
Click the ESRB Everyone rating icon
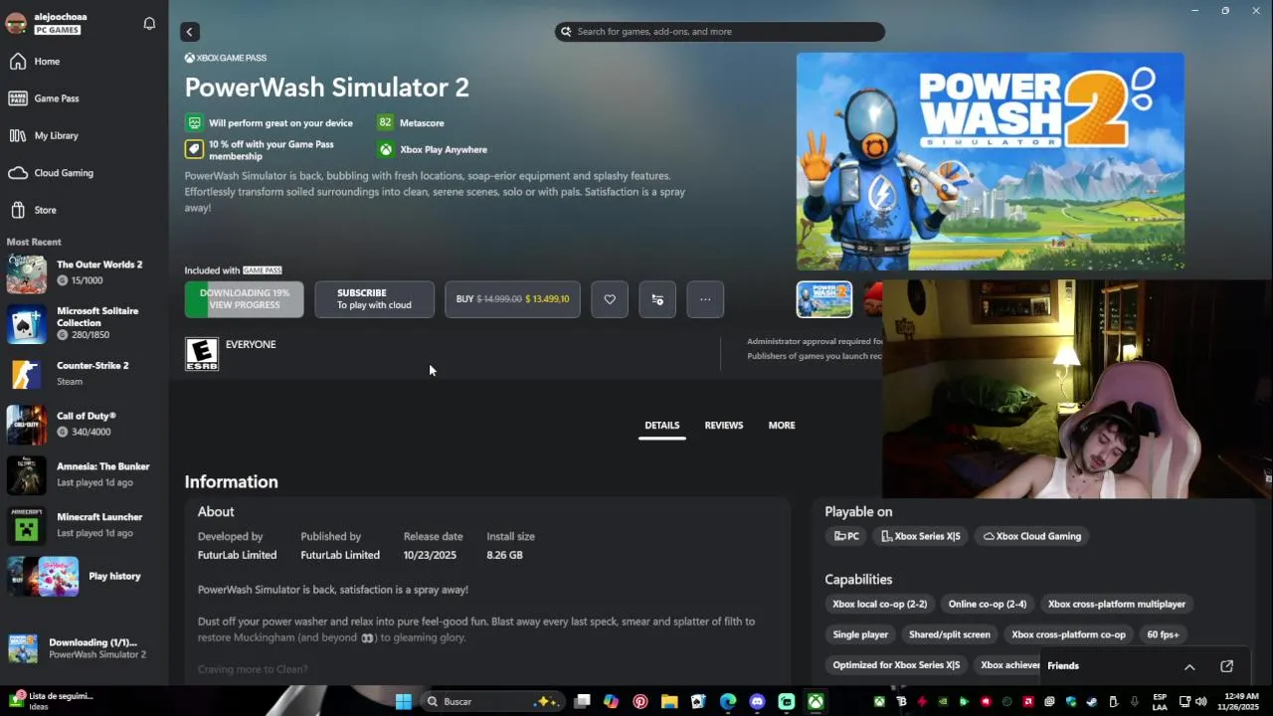pos(202,354)
